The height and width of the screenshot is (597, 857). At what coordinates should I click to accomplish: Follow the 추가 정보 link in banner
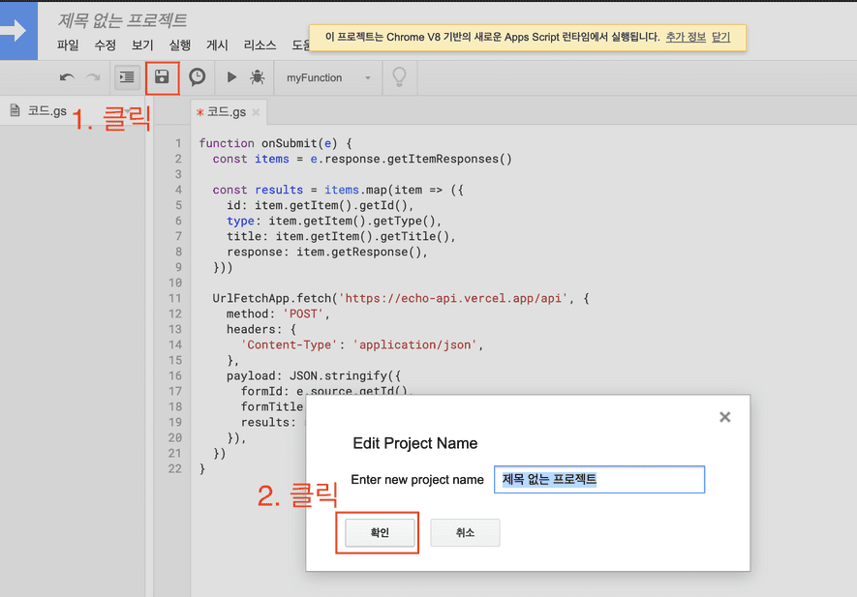click(x=685, y=38)
